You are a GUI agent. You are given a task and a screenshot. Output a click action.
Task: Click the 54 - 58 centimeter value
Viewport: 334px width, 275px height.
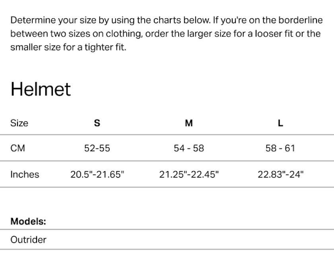click(x=189, y=148)
